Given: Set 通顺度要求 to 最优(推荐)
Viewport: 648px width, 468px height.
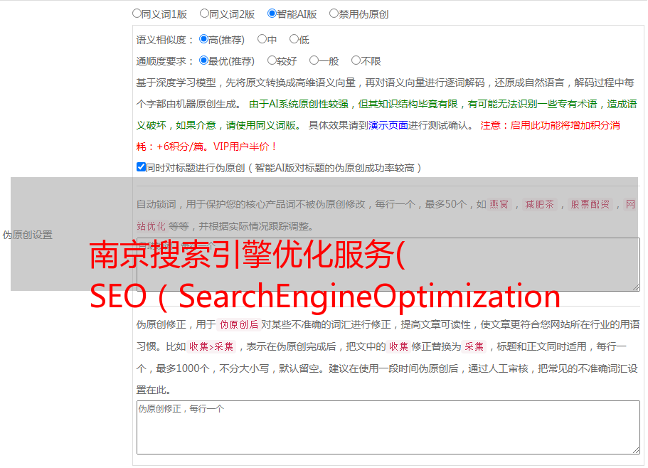Looking at the screenshot, I should (203, 60).
